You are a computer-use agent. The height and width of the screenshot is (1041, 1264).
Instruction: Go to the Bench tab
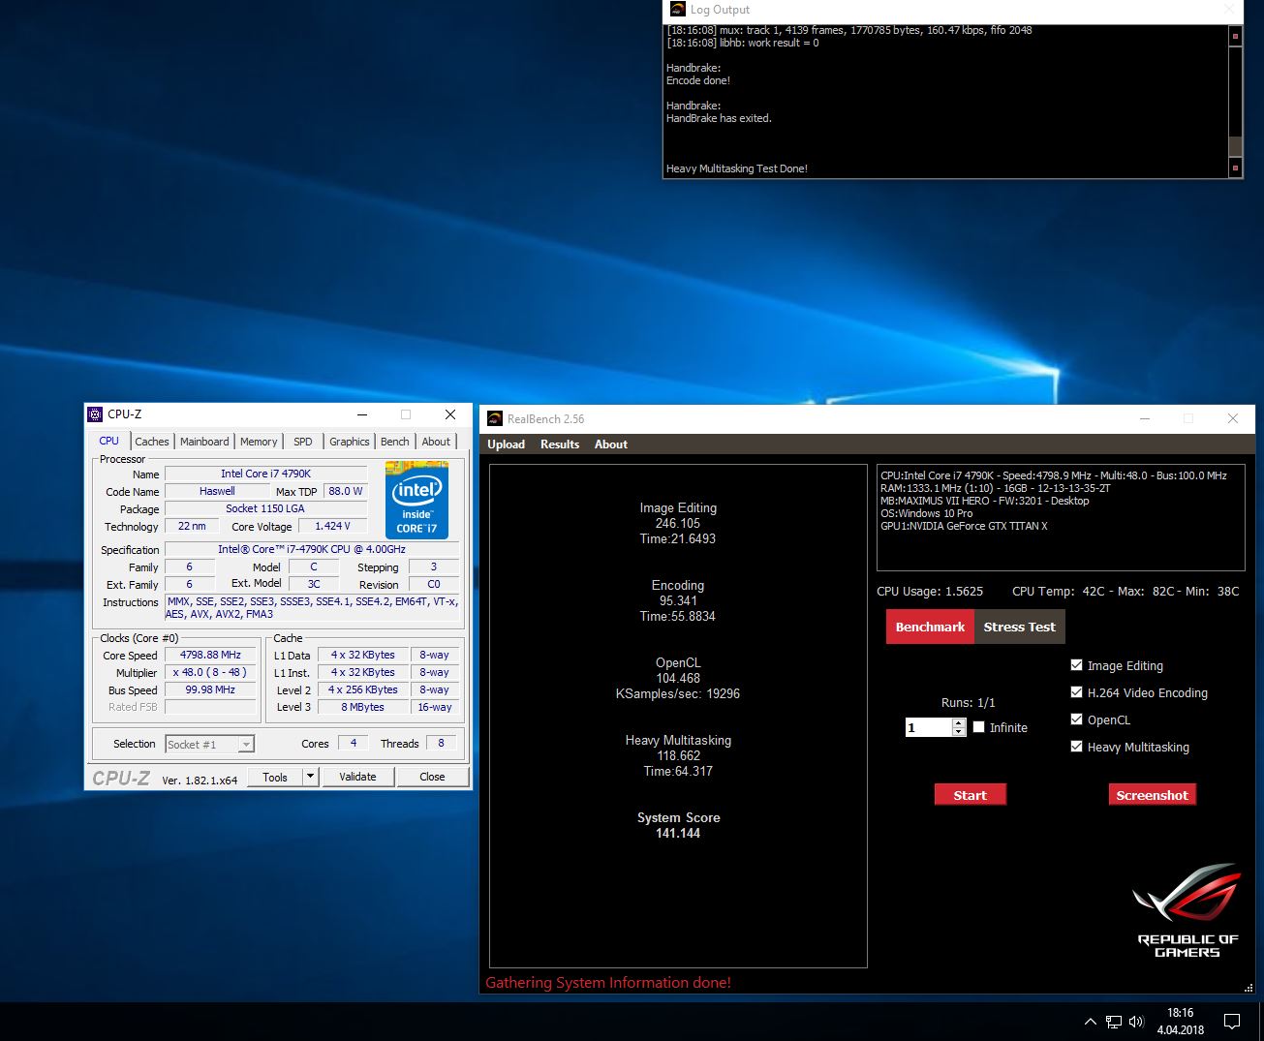394,442
